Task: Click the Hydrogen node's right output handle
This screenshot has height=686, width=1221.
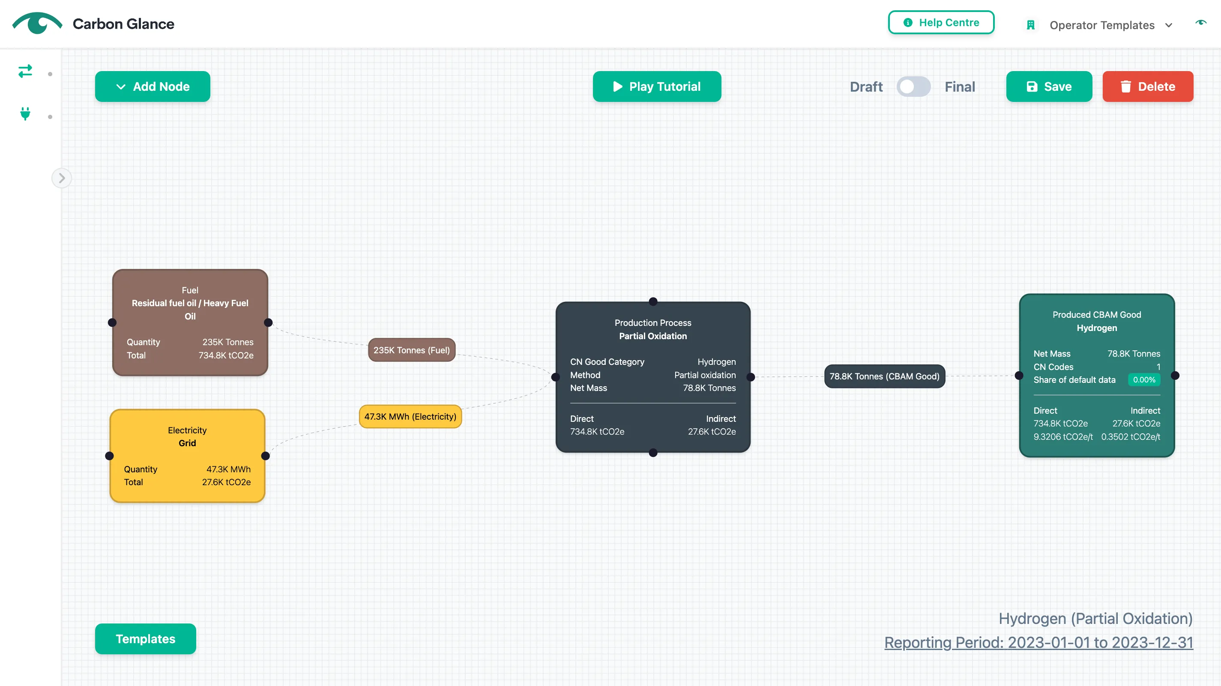Action: point(1175,376)
